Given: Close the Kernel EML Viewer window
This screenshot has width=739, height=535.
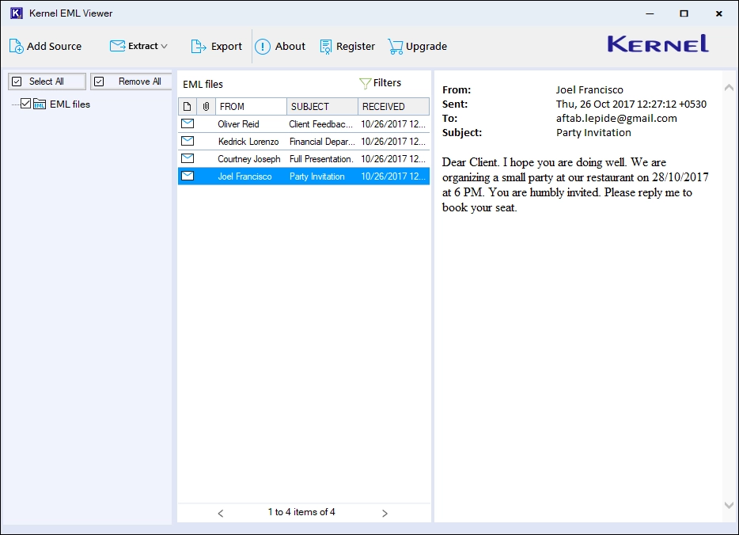Looking at the screenshot, I should click(718, 13).
